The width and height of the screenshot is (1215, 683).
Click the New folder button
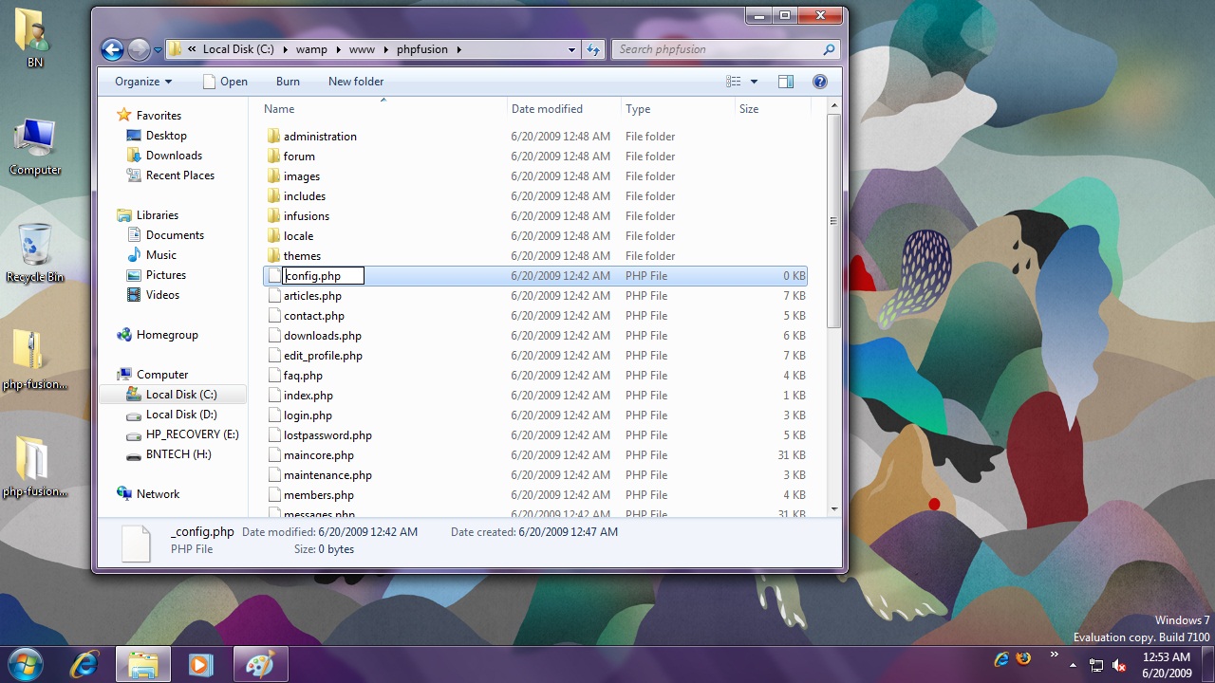(356, 82)
